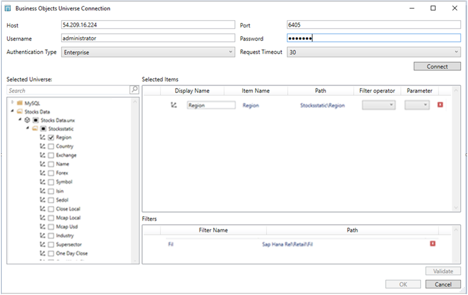Click the Host input field
Screen dimensions: 468x295
coord(148,25)
